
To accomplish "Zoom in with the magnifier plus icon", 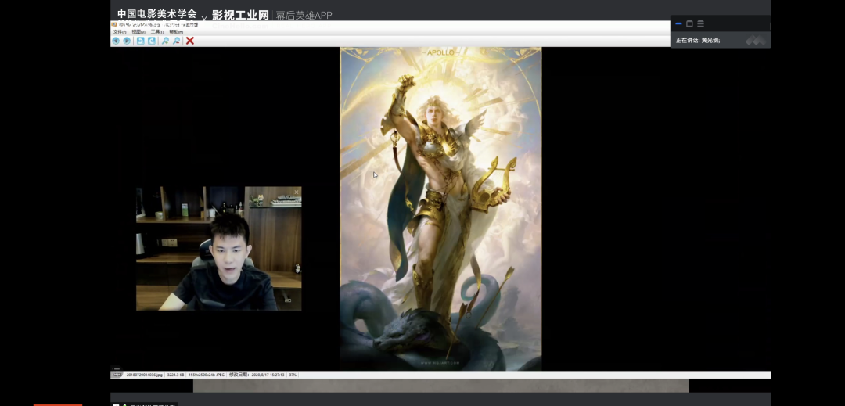I will click(165, 41).
